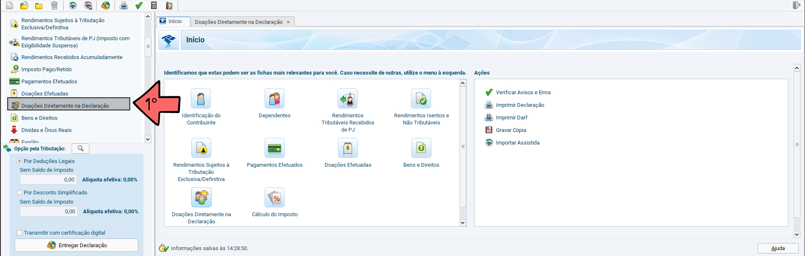Select Por Deduções Legais radio option
Screen dimensions: 805x256
19,161
